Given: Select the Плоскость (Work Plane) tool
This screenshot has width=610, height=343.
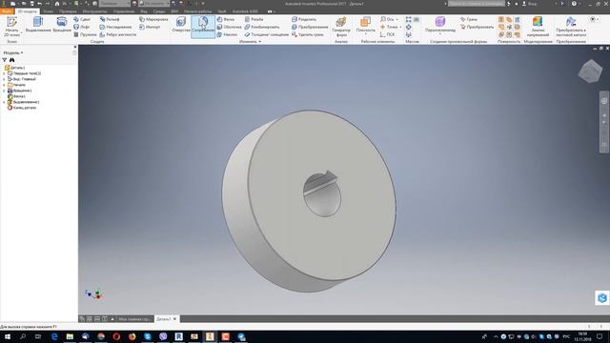Looking at the screenshot, I should pos(366,23).
